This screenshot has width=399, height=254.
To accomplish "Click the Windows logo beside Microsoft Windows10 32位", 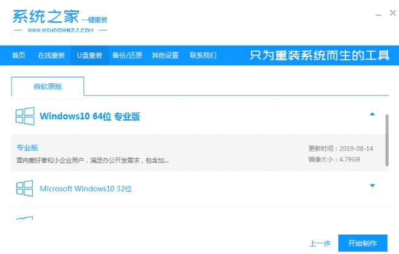I will point(24,188).
